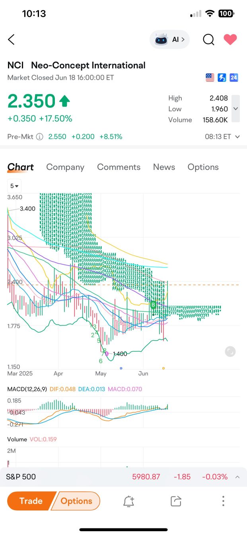This screenshot has height=536, width=247.
Task: Open the AI assistant robot button
Action: click(x=170, y=39)
